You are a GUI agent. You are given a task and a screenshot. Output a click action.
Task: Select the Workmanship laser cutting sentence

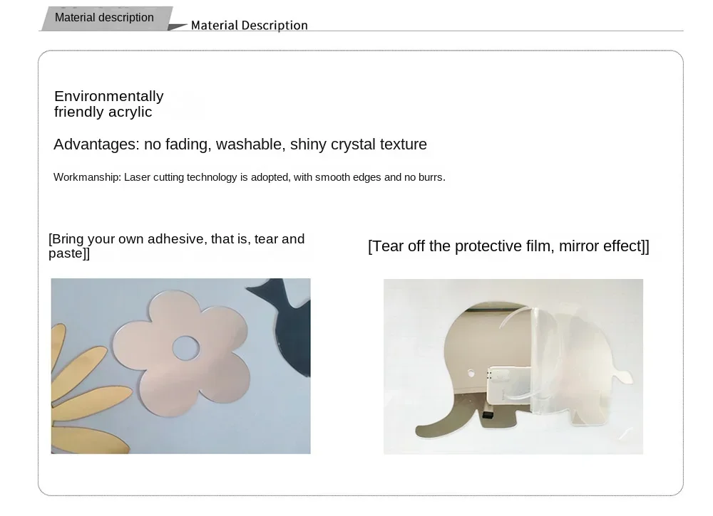(249, 177)
